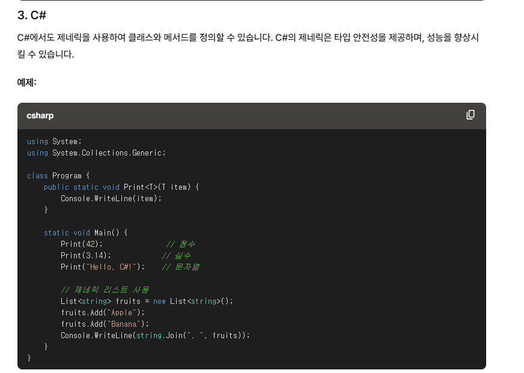Click the "예제:" label

coord(26,82)
